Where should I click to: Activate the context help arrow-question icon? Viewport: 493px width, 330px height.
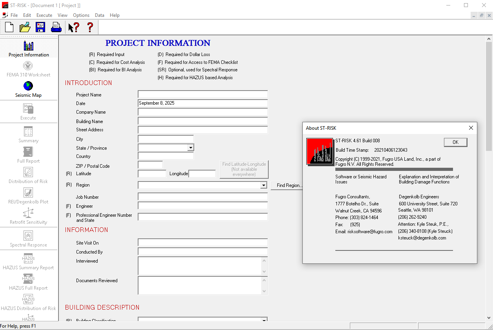(74, 27)
